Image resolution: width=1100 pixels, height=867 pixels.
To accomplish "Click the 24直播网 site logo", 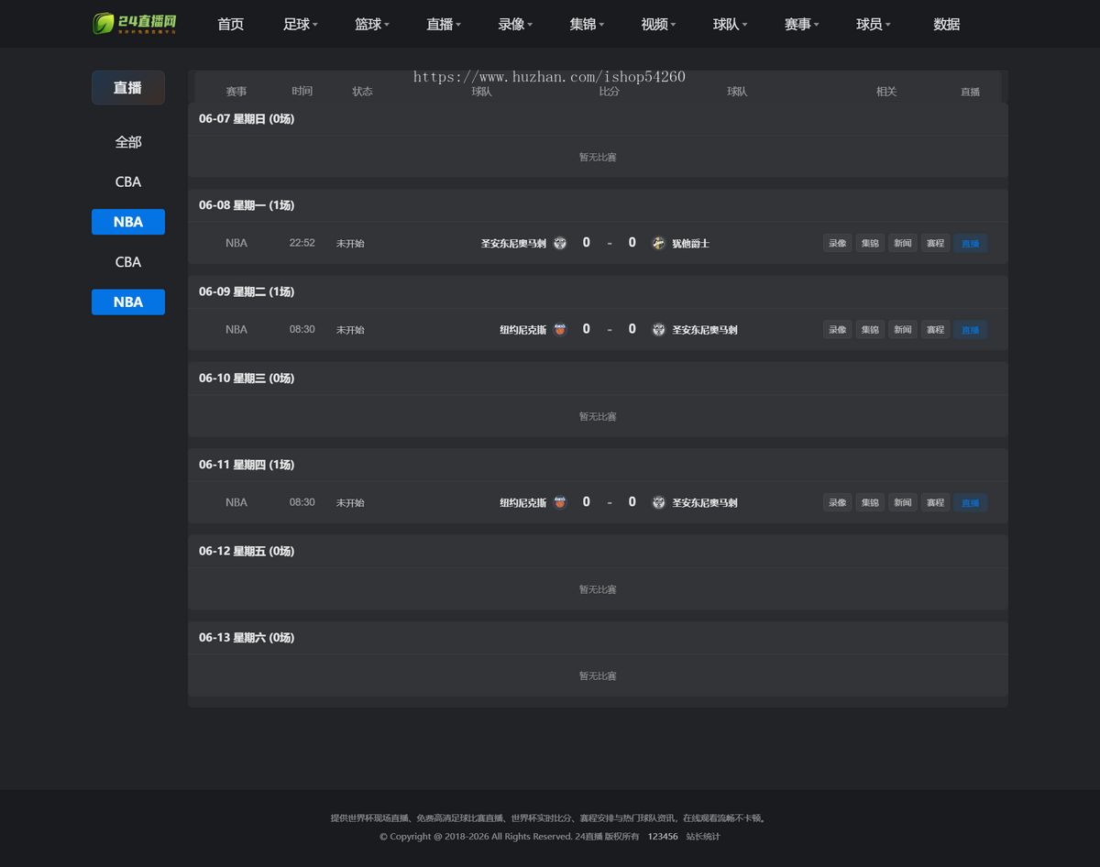I will click(x=135, y=24).
